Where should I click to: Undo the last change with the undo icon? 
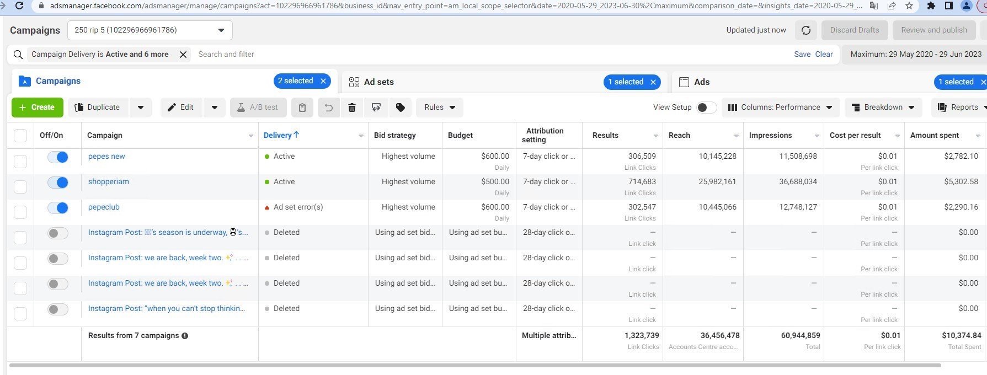(328, 108)
